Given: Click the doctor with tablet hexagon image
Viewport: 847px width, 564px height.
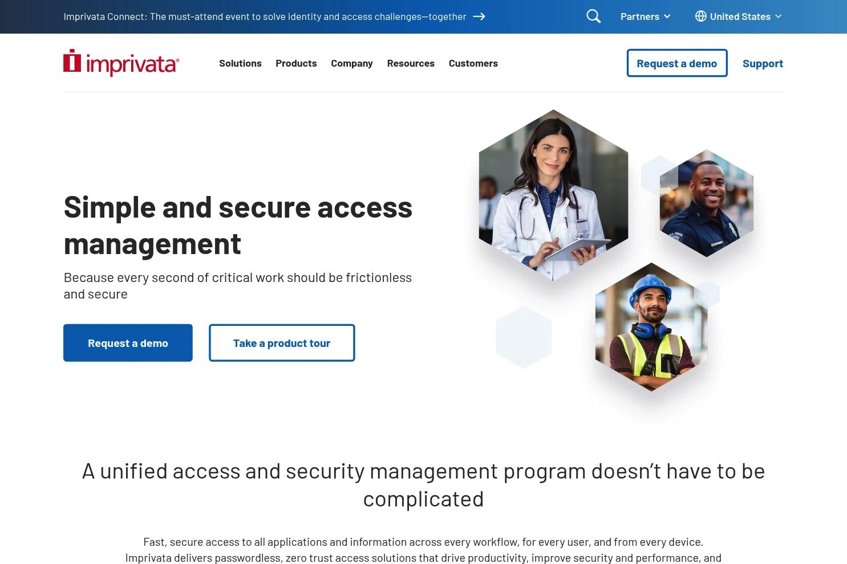Looking at the screenshot, I should pos(553,195).
